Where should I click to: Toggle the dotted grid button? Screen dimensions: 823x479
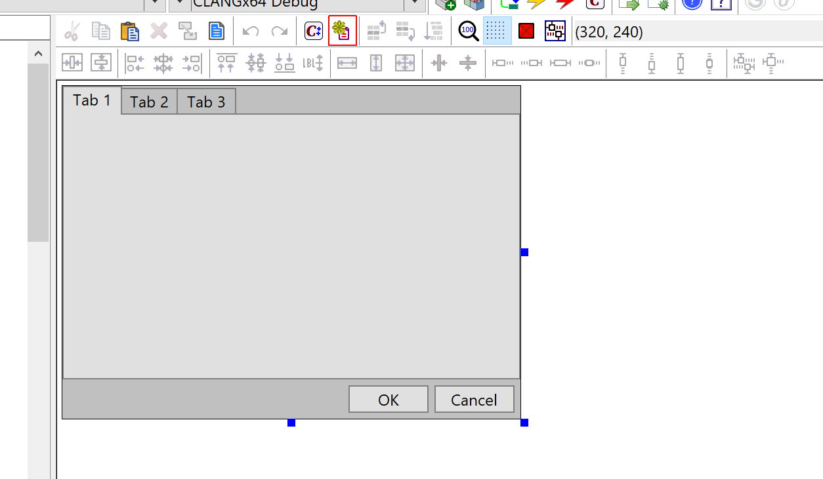pyautogui.click(x=497, y=31)
